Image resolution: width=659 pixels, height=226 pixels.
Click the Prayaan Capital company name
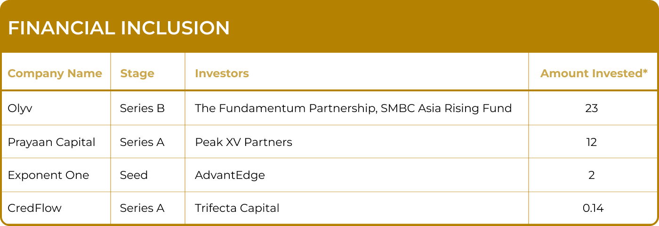tap(51, 142)
